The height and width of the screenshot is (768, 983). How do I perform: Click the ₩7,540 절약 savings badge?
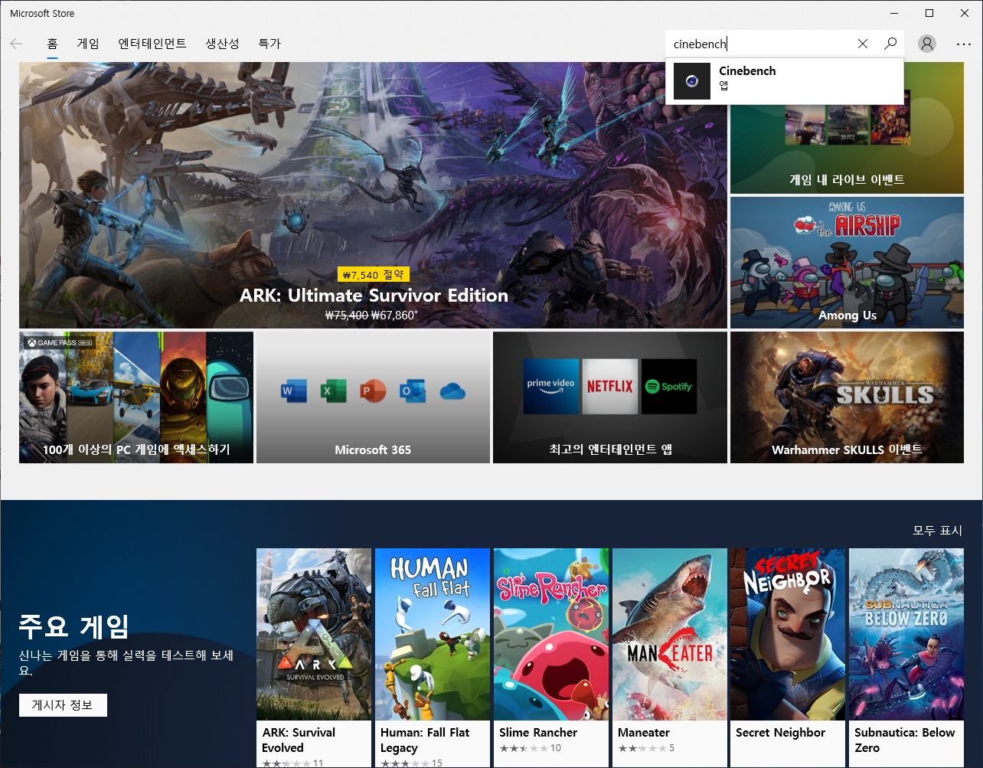[x=374, y=275]
